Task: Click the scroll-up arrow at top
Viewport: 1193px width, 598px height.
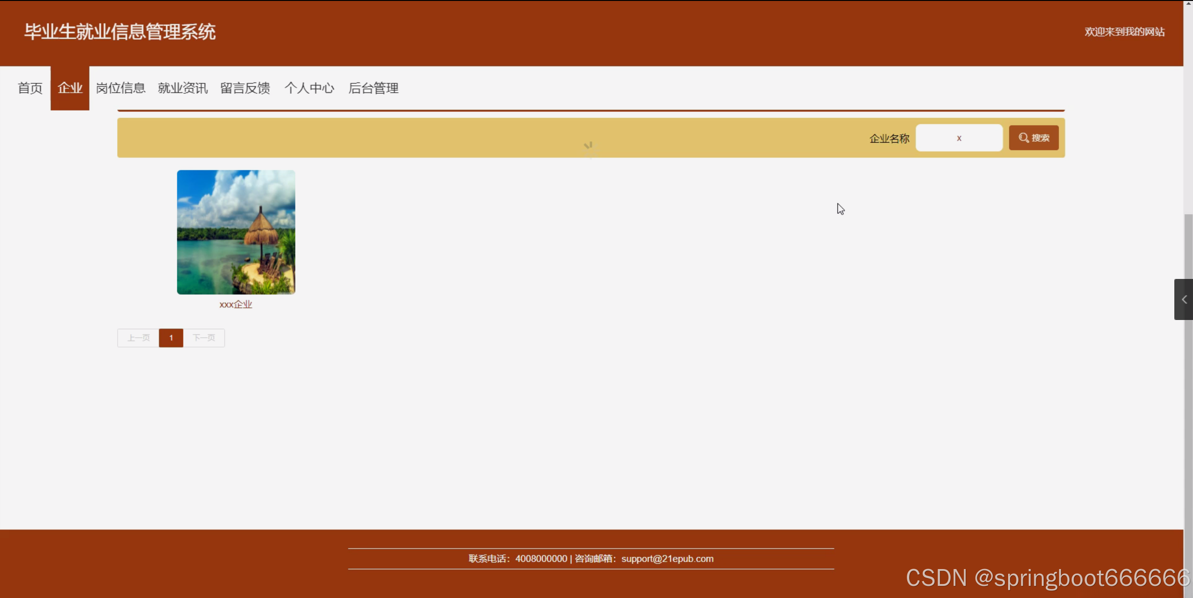Action: click(1188, 3)
